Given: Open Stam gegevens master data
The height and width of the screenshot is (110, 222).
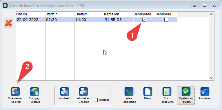Looking at the screenshot, I should [167, 92].
